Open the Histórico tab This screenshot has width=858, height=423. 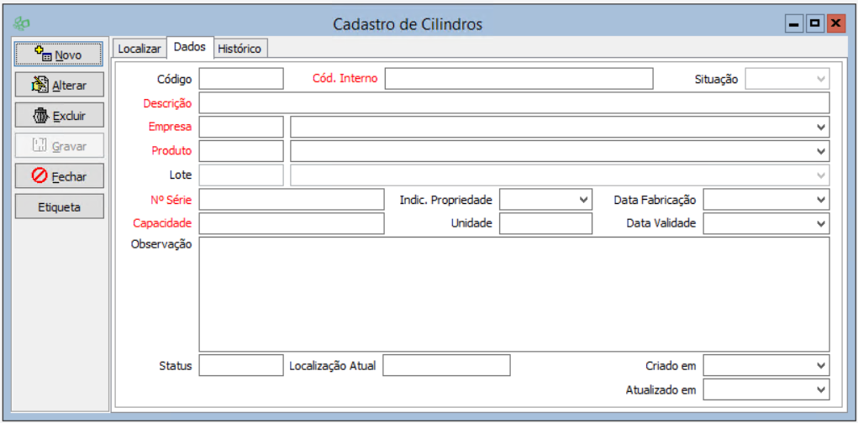coord(240,49)
